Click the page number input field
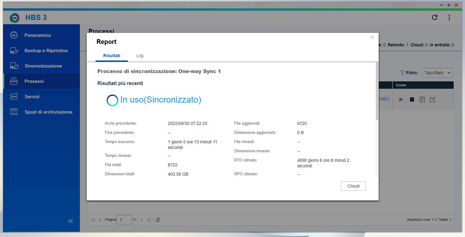 click(124, 220)
